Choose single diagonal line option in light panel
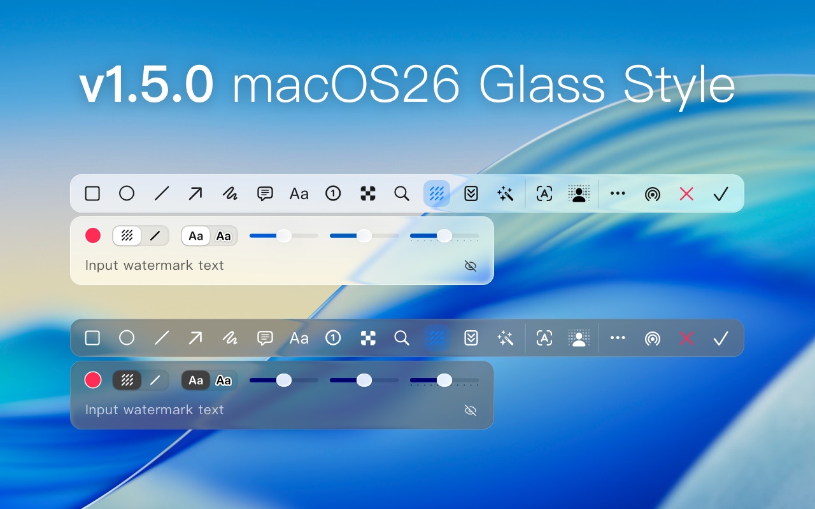The image size is (815, 509). click(155, 235)
